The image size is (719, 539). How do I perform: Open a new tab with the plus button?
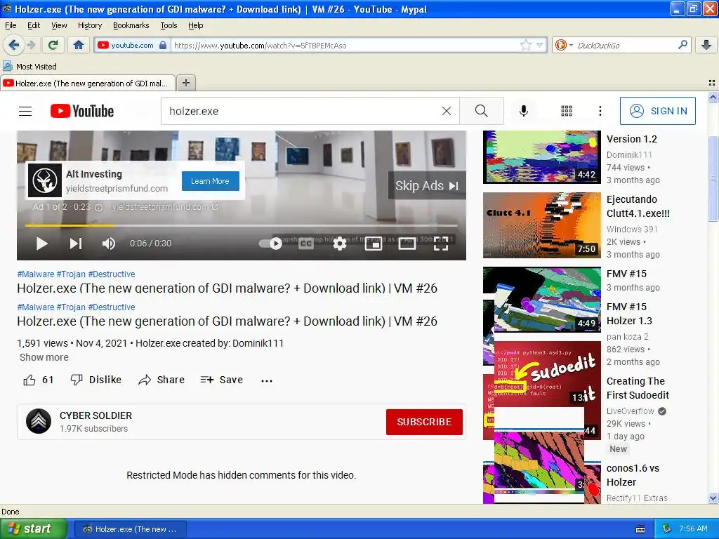click(x=185, y=83)
